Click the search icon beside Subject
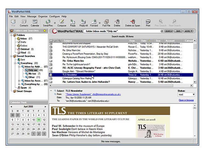The width and height of the screenshot is (204, 153). pos(55,91)
